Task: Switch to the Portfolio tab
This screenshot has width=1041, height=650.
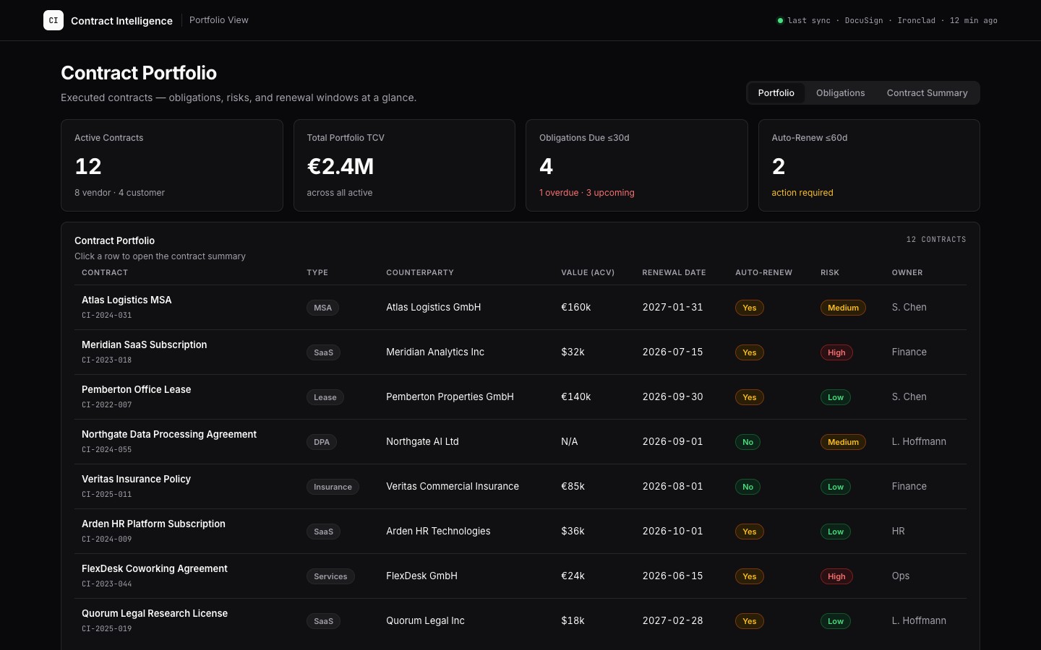Action: [776, 93]
